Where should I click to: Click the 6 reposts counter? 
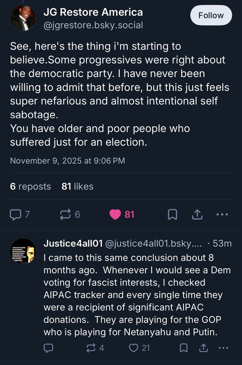click(x=30, y=187)
